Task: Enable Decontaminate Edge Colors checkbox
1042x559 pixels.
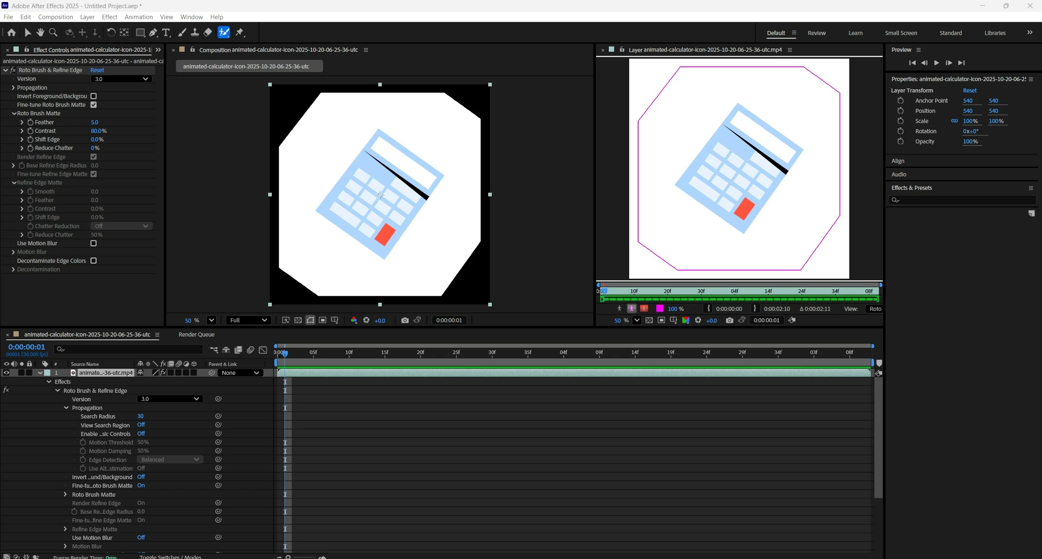Action: click(x=93, y=261)
